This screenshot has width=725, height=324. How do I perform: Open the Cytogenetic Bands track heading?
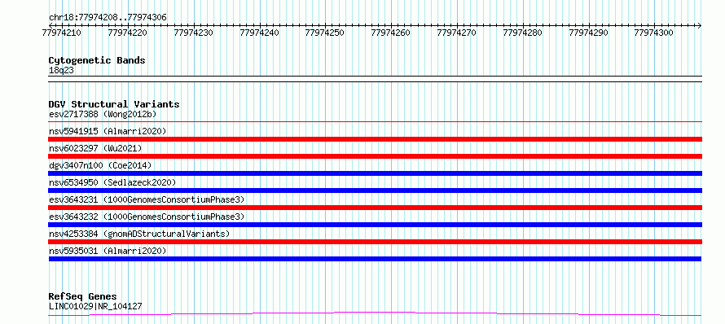(97, 60)
